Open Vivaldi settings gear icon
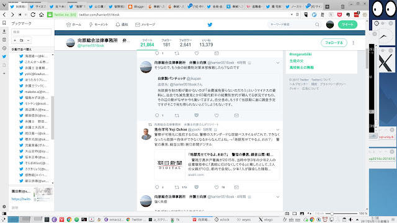The height and width of the screenshot is (223, 397). click(4, 206)
